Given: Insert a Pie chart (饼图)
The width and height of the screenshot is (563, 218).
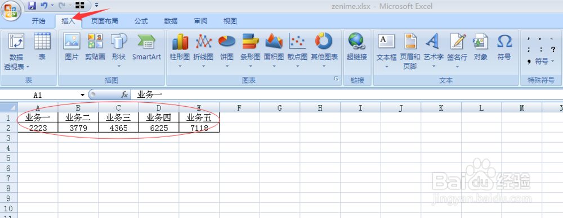Looking at the screenshot, I should [x=226, y=50].
